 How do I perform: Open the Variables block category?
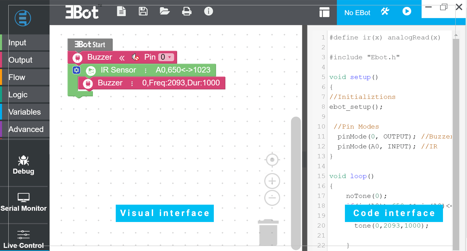tap(25, 112)
